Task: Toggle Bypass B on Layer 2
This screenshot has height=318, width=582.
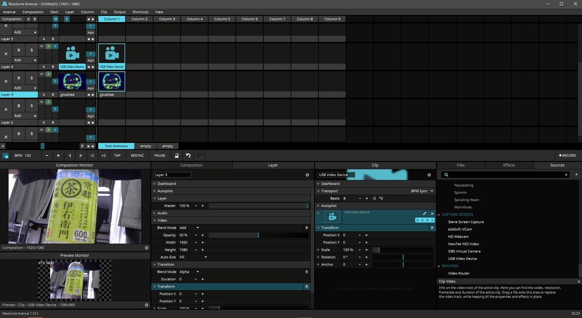Action: 19,105
